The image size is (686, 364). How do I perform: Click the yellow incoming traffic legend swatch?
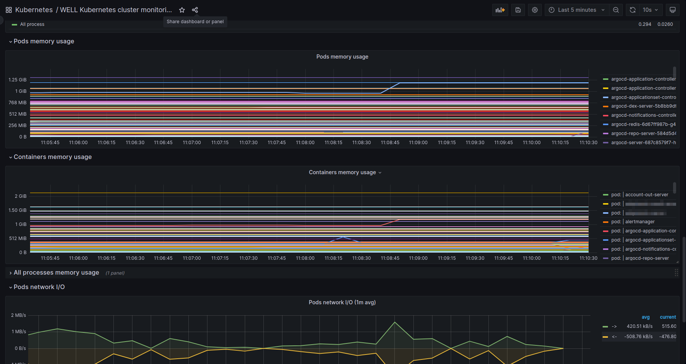pos(605,337)
